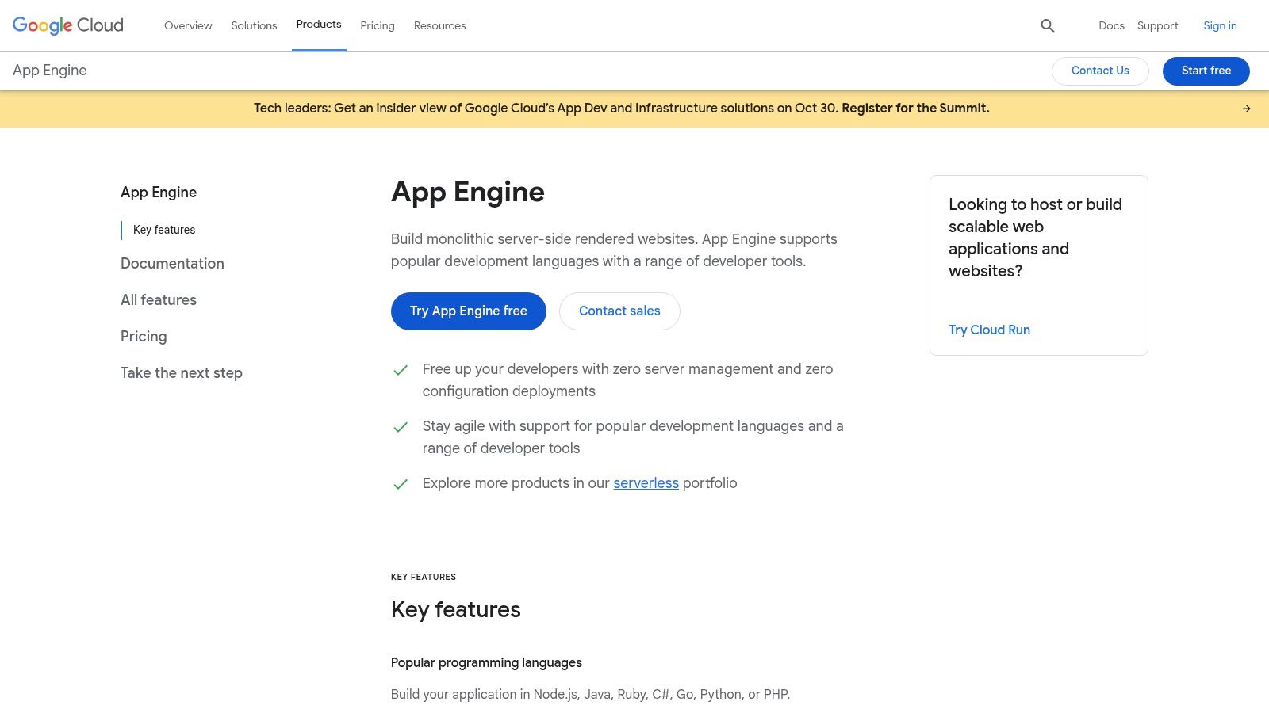Click the Contact sales button
This screenshot has width=1269, height=713.
coord(619,311)
